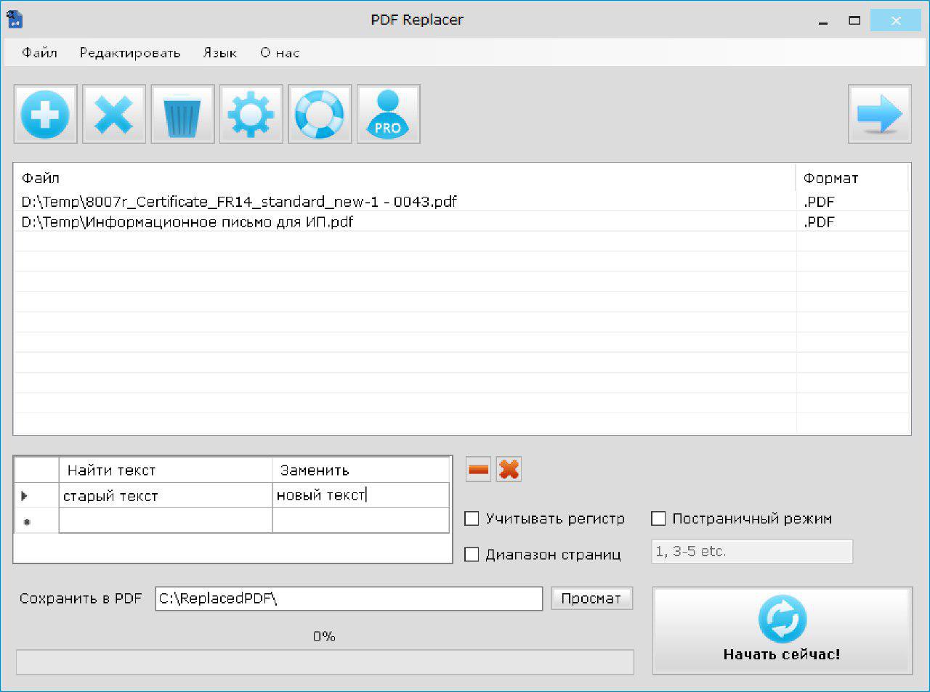Click the Просмат browse button
This screenshot has height=692, width=930.
click(x=591, y=598)
